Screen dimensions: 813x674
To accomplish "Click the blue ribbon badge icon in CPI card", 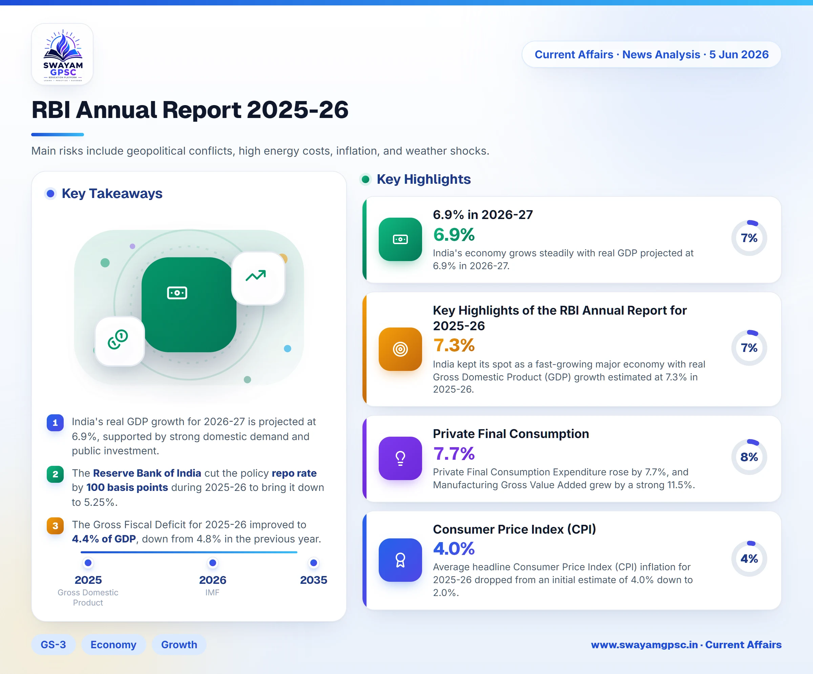I will [x=400, y=560].
